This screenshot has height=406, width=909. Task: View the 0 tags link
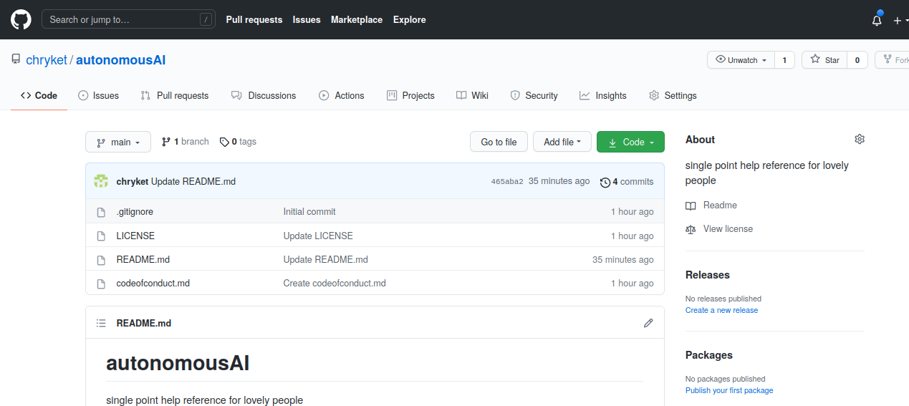[238, 142]
